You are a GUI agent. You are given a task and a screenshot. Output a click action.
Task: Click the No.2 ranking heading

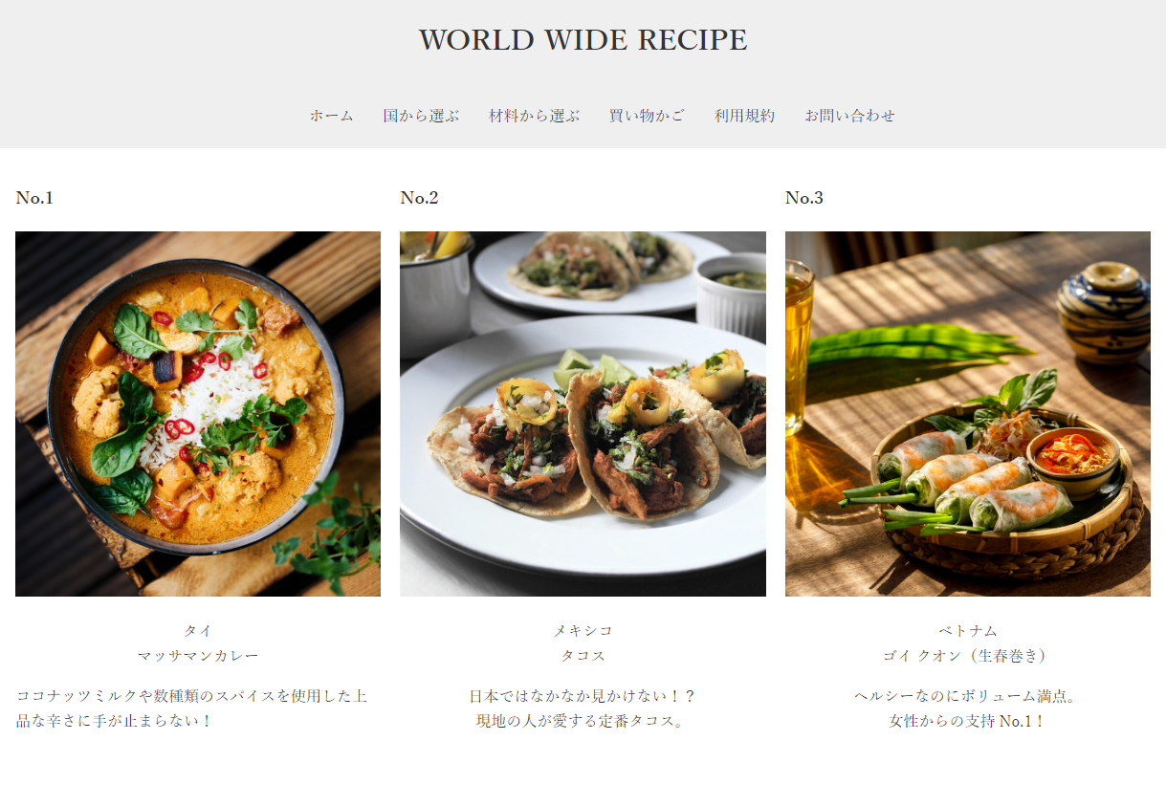tap(419, 198)
